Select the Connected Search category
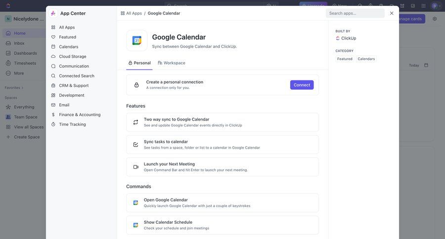Image resolution: width=445 pixels, height=239 pixels. 76,76
